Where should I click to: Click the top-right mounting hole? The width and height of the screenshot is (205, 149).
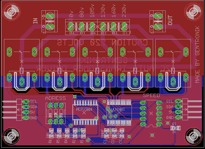193,12
